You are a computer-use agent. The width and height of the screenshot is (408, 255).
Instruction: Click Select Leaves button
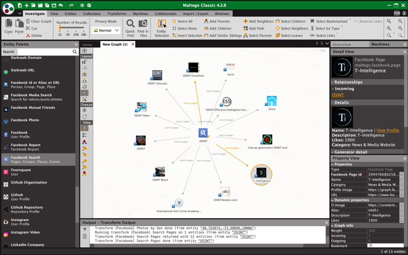coord(289,35)
